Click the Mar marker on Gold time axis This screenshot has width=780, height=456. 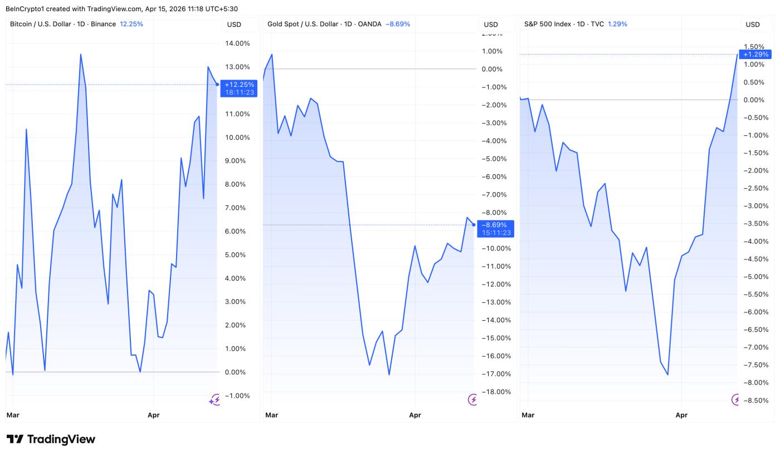click(x=272, y=415)
